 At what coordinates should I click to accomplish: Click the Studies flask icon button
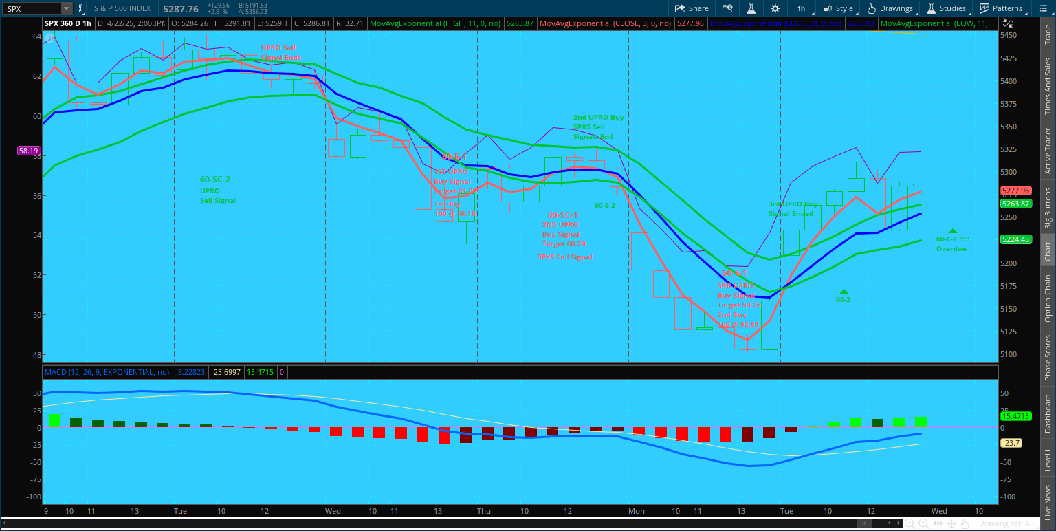coord(945,8)
